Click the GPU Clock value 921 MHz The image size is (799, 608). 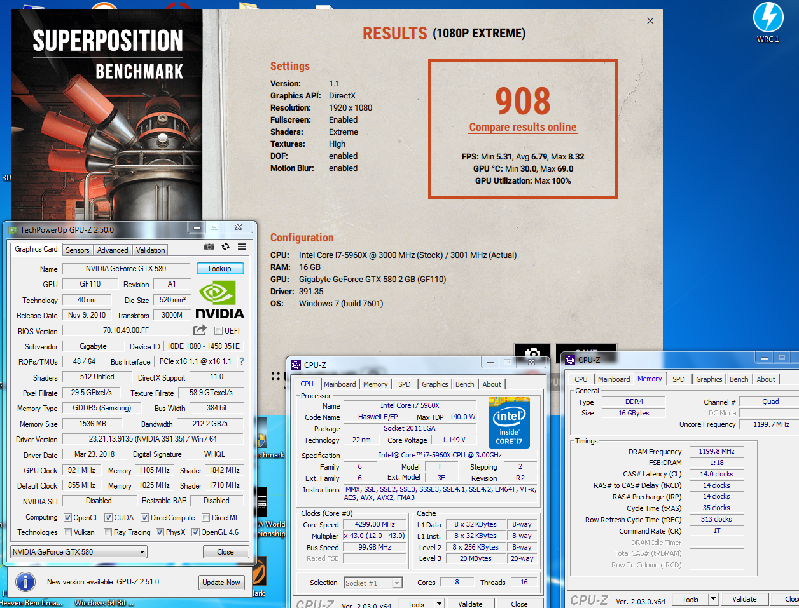point(81,470)
